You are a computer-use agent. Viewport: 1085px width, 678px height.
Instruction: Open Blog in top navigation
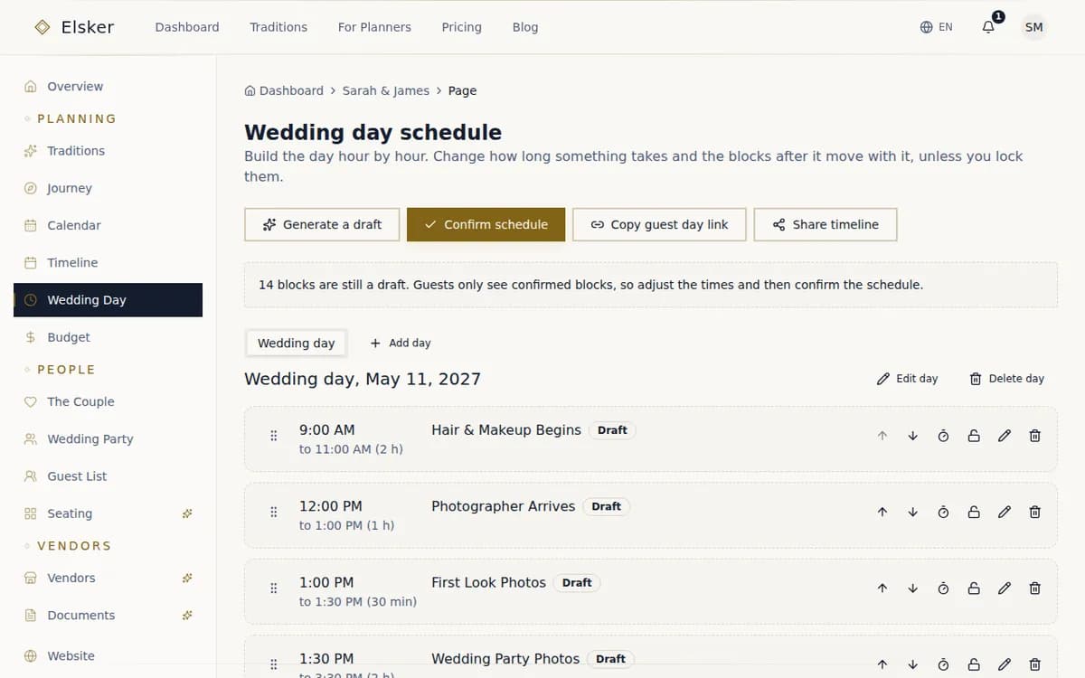pyautogui.click(x=525, y=27)
